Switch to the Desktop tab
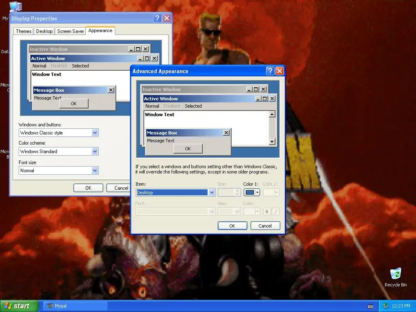The width and height of the screenshot is (416, 312). pos(44,31)
